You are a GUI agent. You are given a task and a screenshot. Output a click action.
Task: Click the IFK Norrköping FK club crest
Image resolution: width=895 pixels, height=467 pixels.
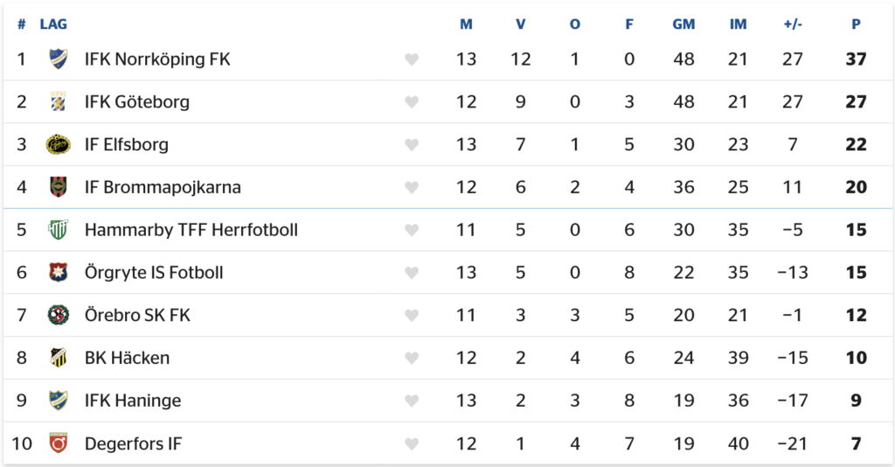pos(58,59)
